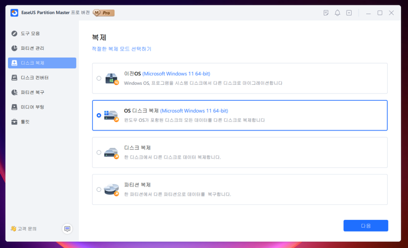Open the title bar dropdown menu icon
The image size is (408, 248).
349,13
